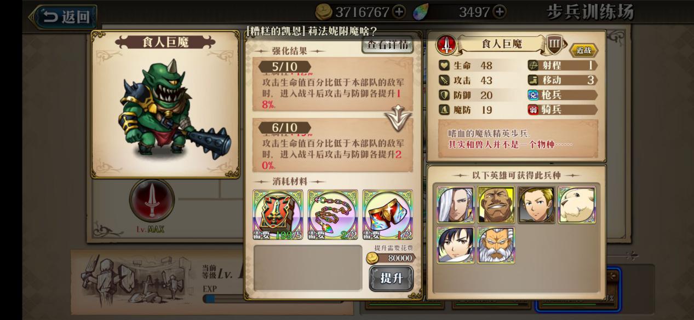The width and height of the screenshot is (694, 320).
Task: Add more rainbow crystals with plus icon
Action: click(x=499, y=11)
